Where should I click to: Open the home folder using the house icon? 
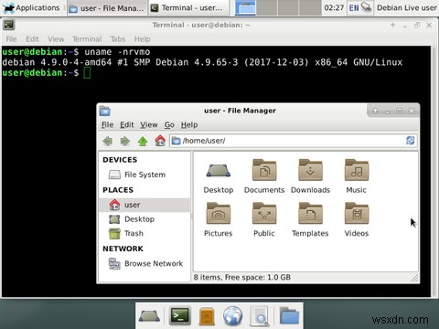160,141
